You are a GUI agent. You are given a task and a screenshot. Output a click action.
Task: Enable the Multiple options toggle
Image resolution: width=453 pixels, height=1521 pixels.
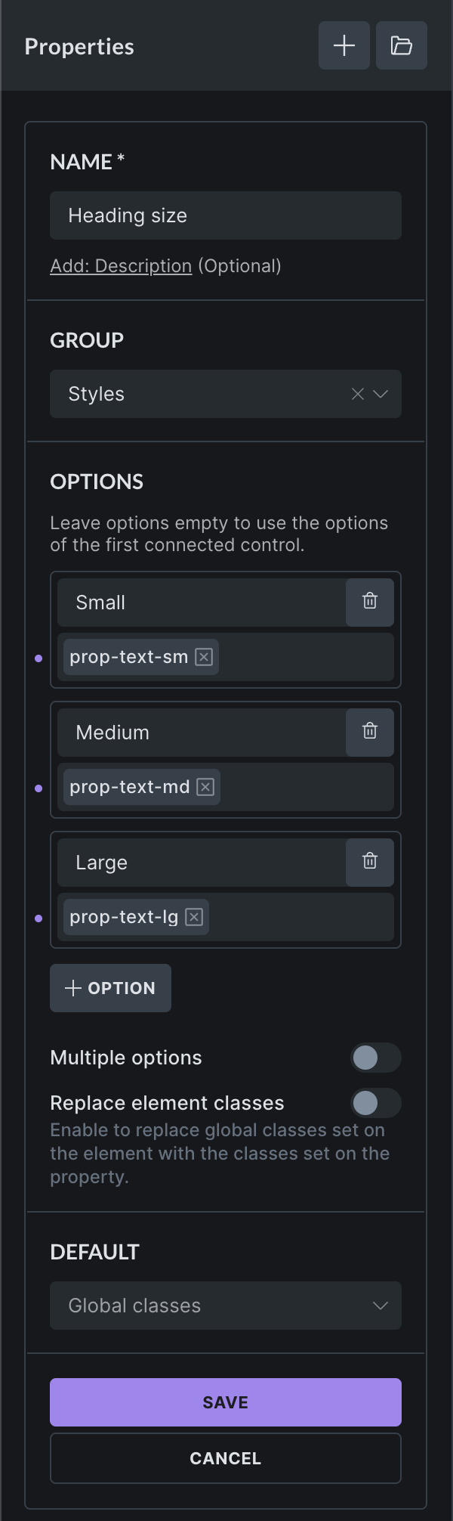pos(375,1058)
